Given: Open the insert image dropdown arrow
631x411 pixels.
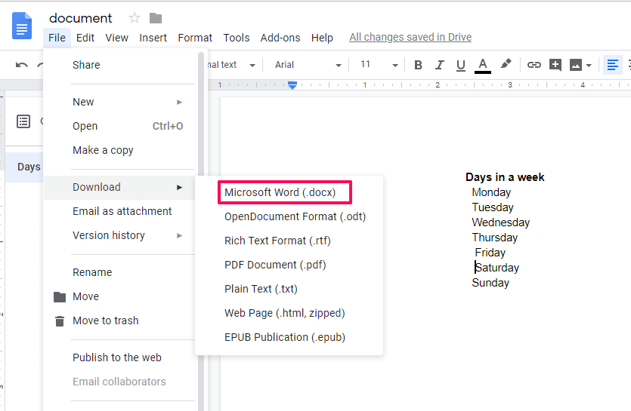Looking at the screenshot, I should pyautogui.click(x=589, y=65).
